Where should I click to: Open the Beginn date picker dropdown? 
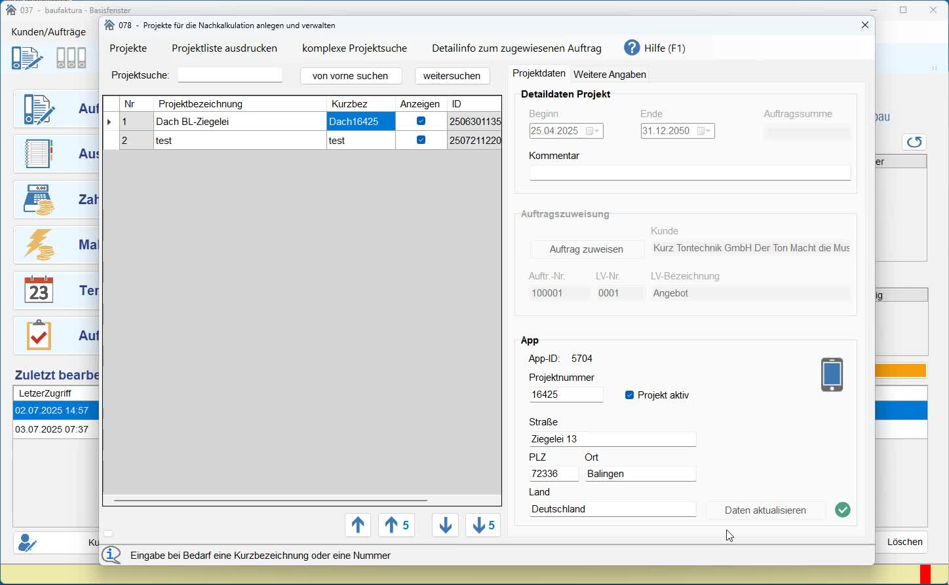click(x=592, y=132)
